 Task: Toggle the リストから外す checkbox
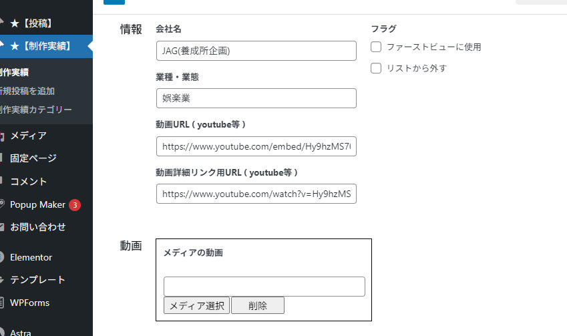point(376,68)
